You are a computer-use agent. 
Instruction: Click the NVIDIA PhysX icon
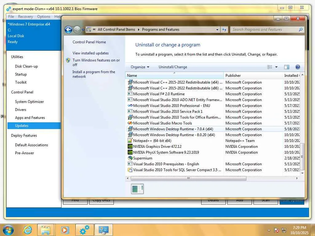pos(130,152)
